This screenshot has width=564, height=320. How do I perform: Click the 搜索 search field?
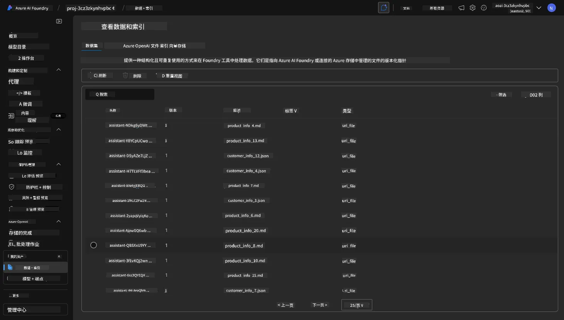point(120,94)
